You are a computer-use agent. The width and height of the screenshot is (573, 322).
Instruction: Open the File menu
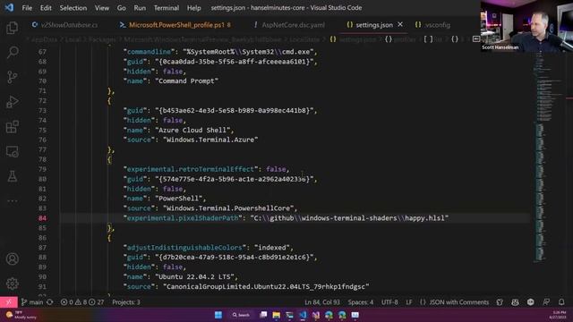click(27, 8)
